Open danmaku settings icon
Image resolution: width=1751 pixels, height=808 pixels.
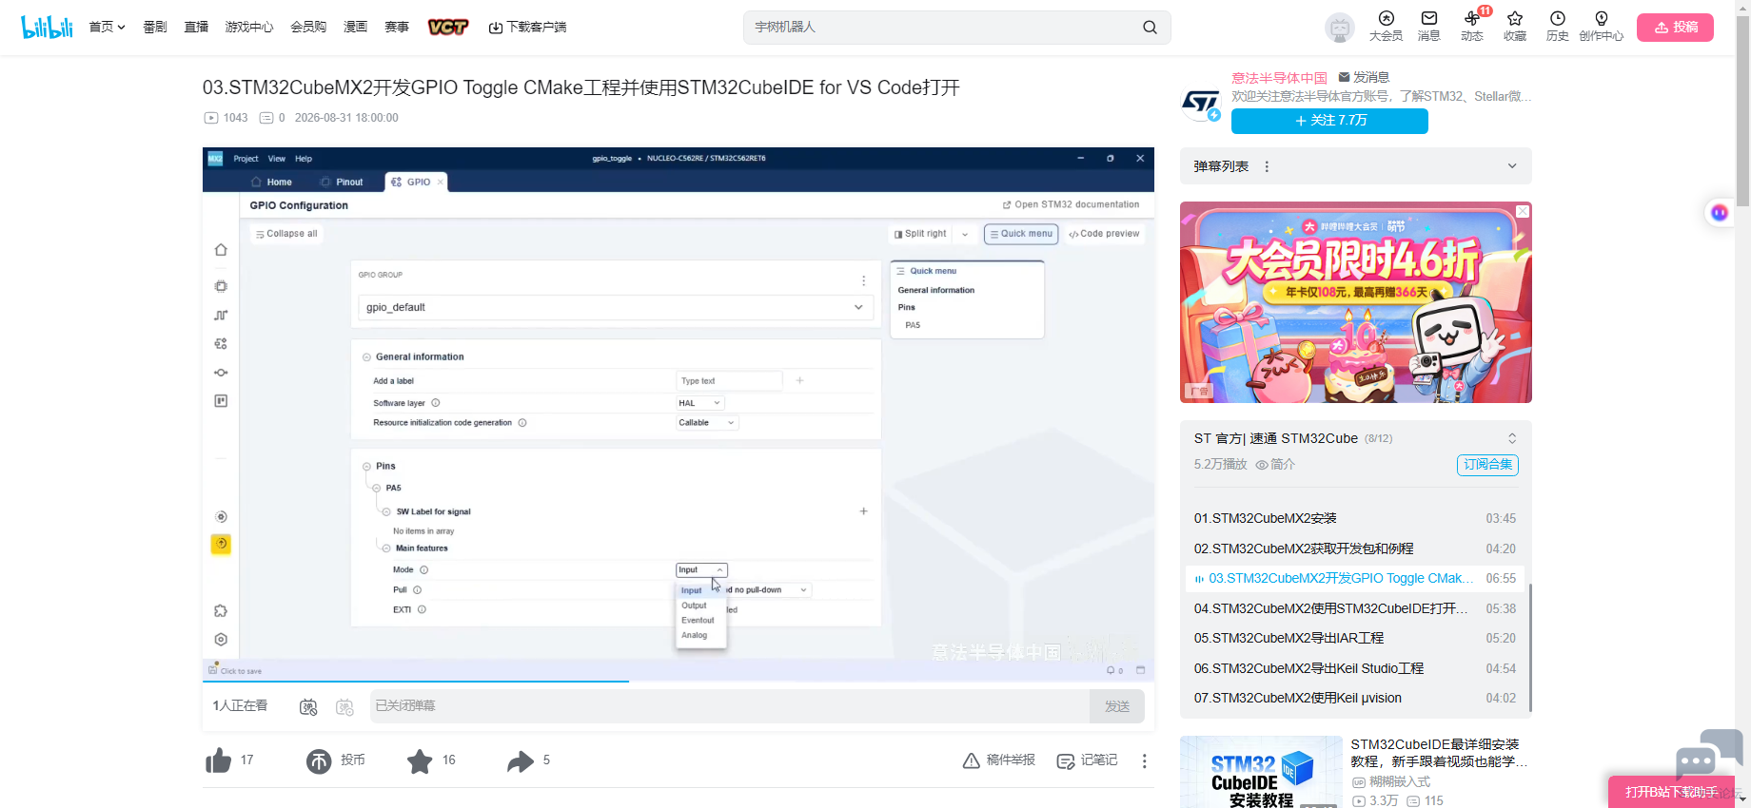344,706
